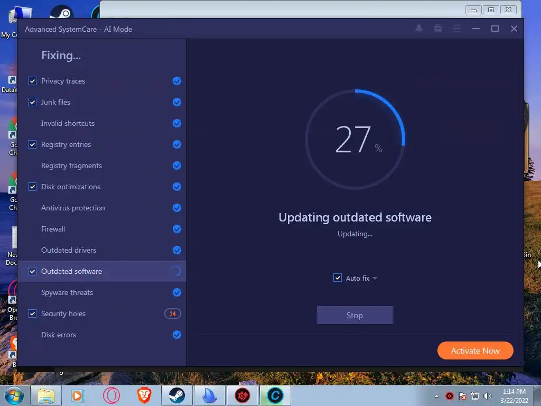Click the Outdated drivers completed checkmark icon
This screenshot has width=541, height=406.
pos(176,250)
